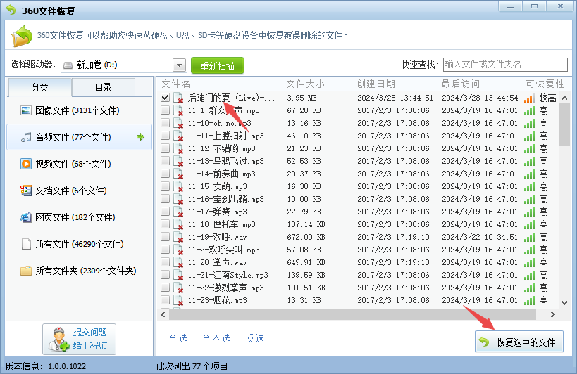Click the D: drive disk icon
Image resolution: width=577 pixels, height=374 pixels.
pyautogui.click(x=68, y=65)
